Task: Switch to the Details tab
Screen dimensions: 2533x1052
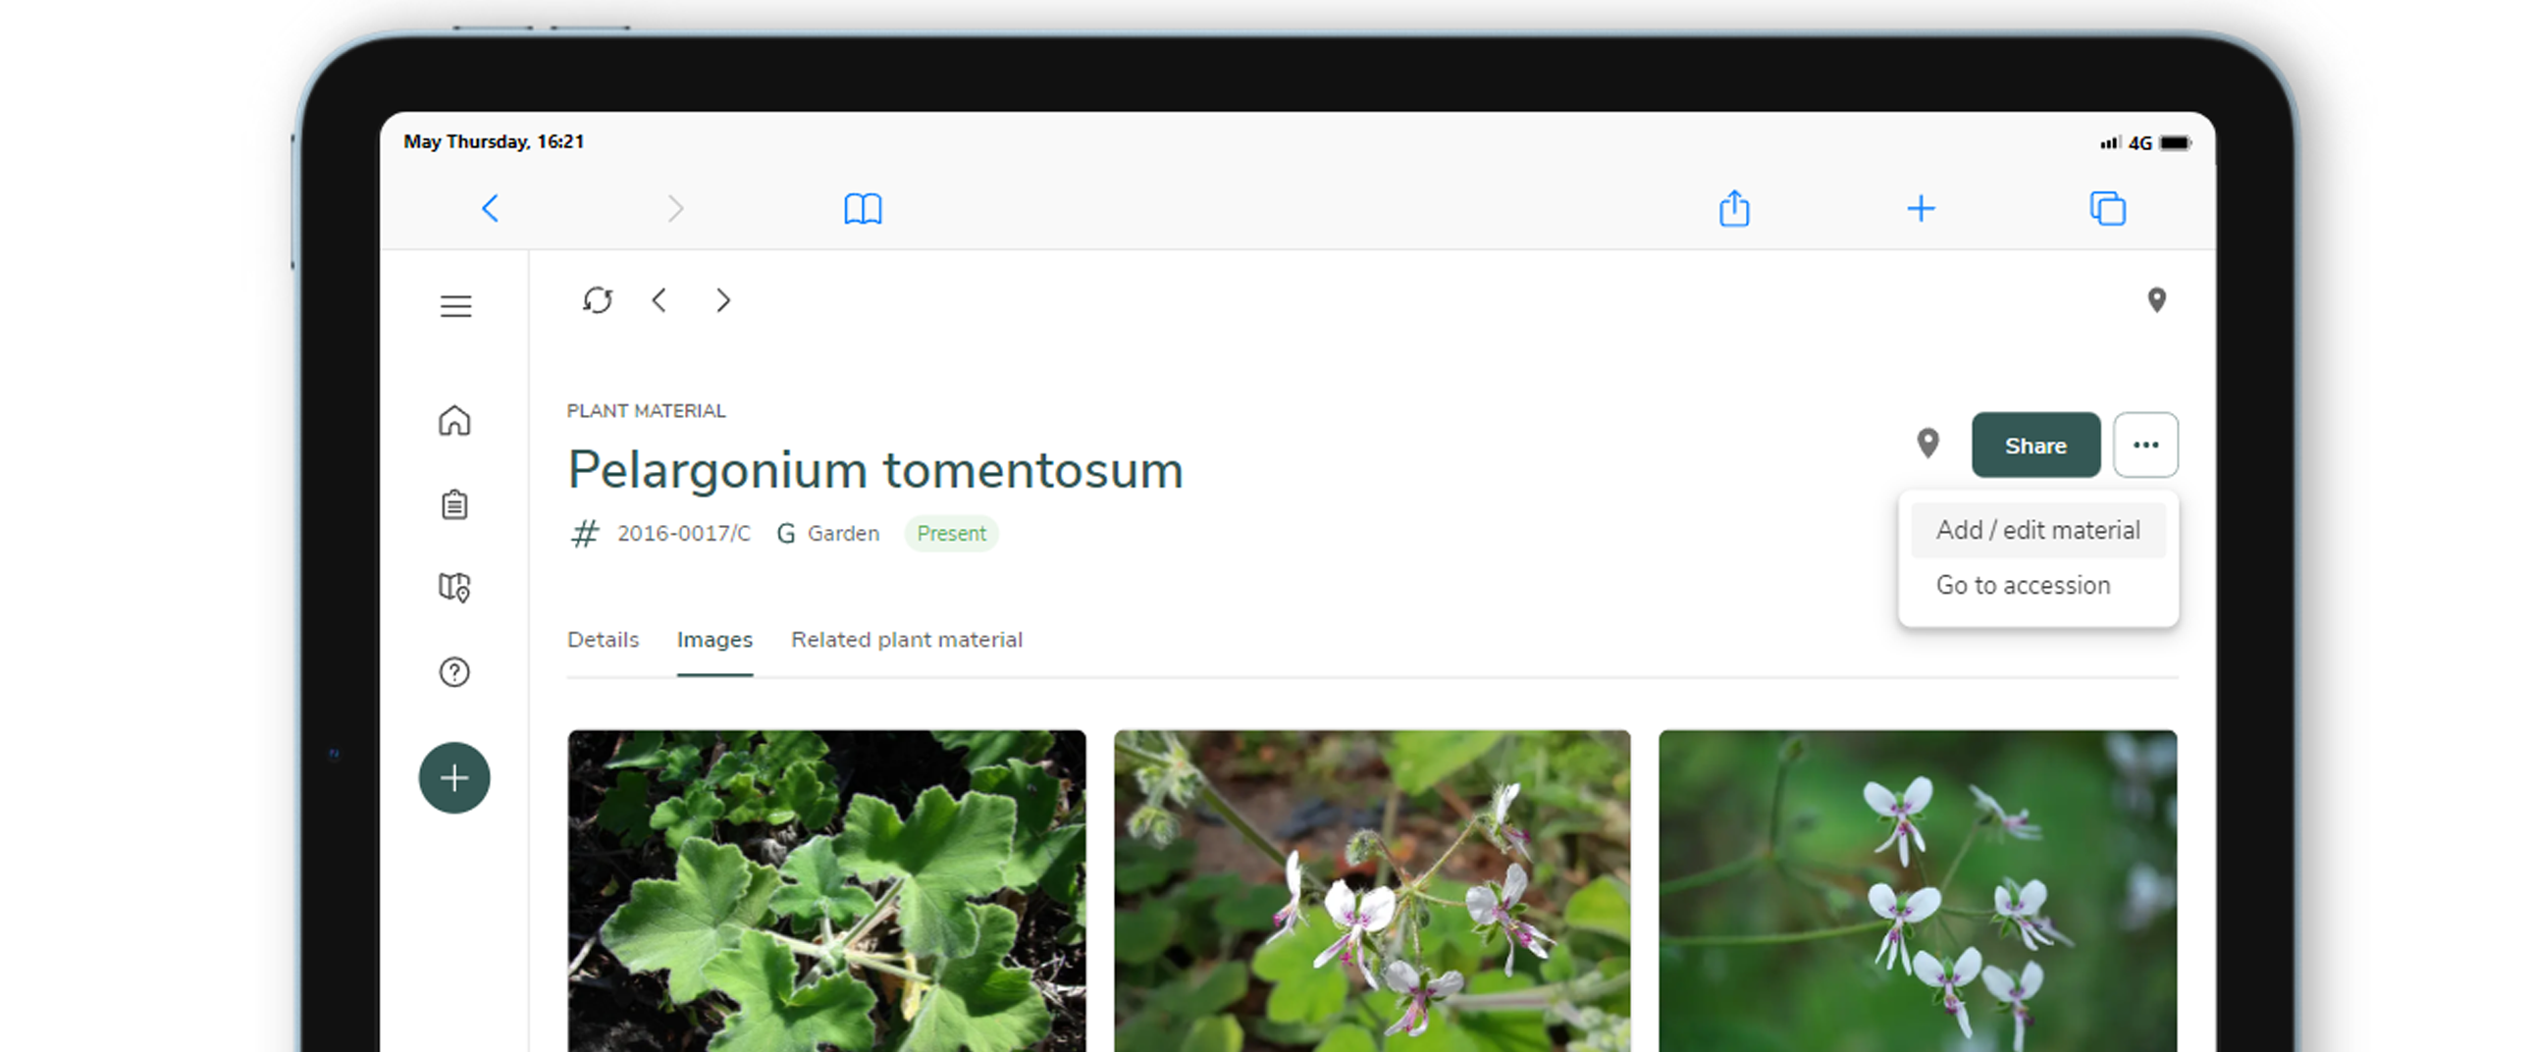Action: 603,640
